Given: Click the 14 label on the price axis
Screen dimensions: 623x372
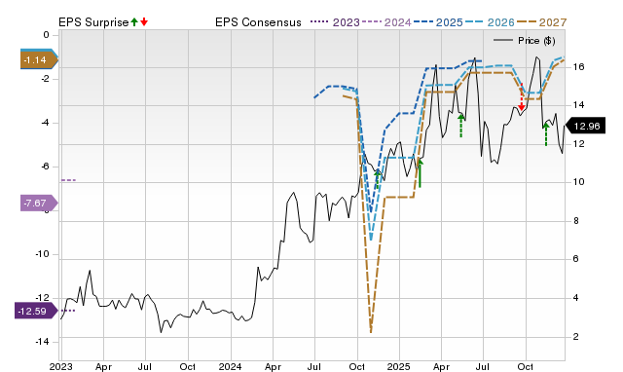Looking at the screenshot, I should coord(578,105).
